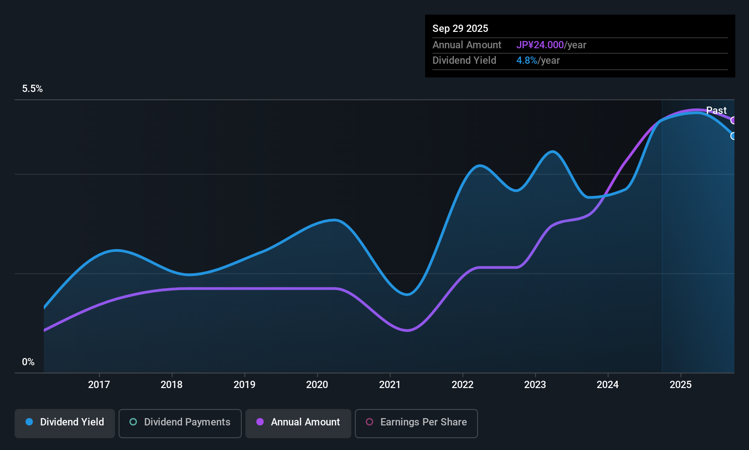
Task: Click the 2017 x-axis year label
Action: tap(99, 384)
